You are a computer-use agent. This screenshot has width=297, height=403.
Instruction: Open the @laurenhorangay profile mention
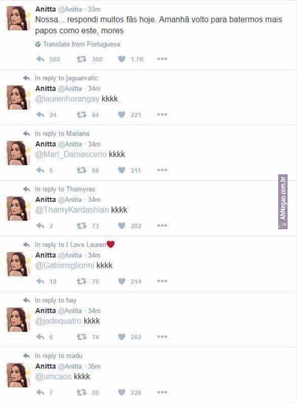67,99
